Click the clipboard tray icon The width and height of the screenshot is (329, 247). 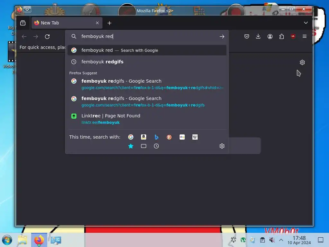tap(262, 240)
